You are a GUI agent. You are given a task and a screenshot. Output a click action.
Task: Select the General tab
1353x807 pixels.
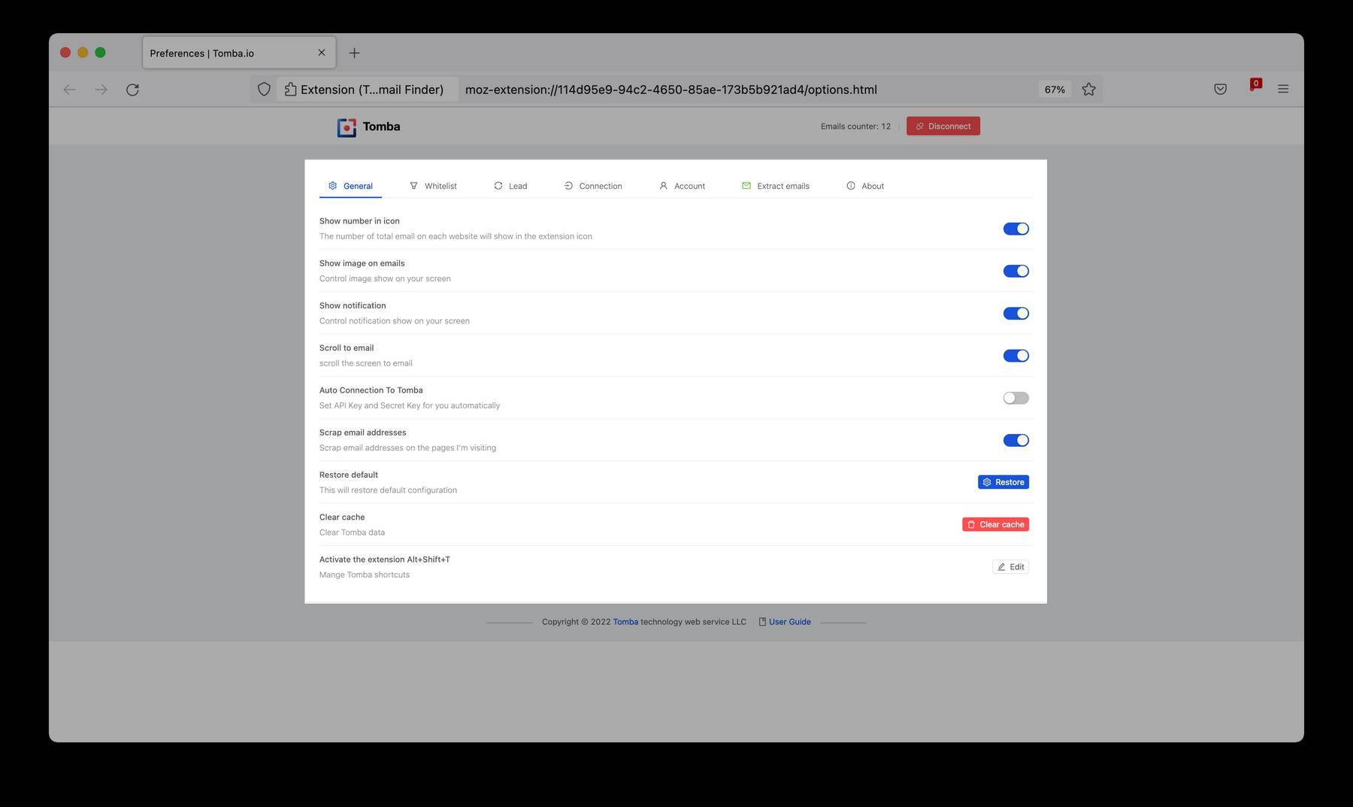350,186
